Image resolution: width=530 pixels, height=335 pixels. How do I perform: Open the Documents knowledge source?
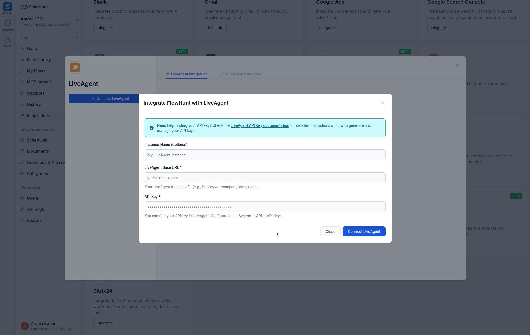pos(38,151)
